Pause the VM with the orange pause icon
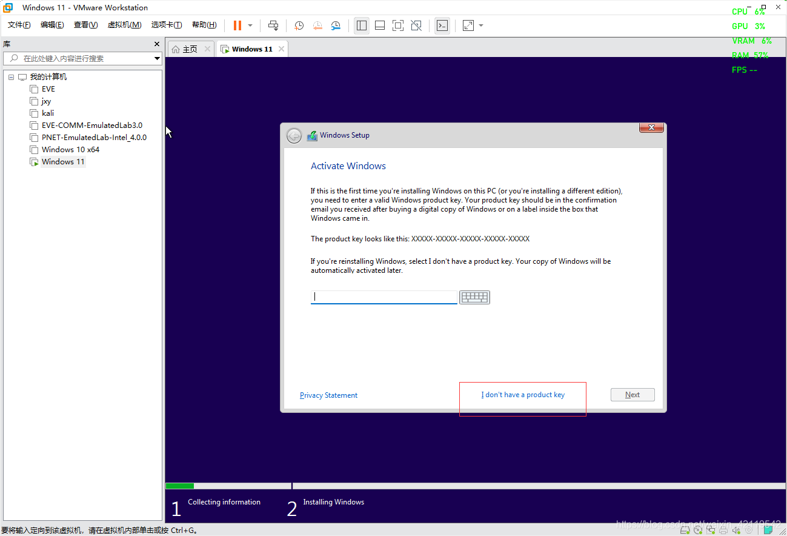 click(237, 25)
